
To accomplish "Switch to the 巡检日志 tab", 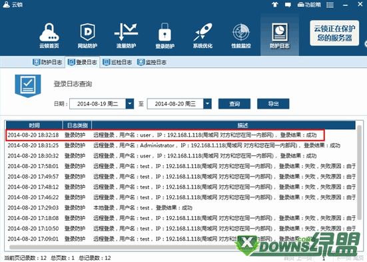I will point(117,62).
